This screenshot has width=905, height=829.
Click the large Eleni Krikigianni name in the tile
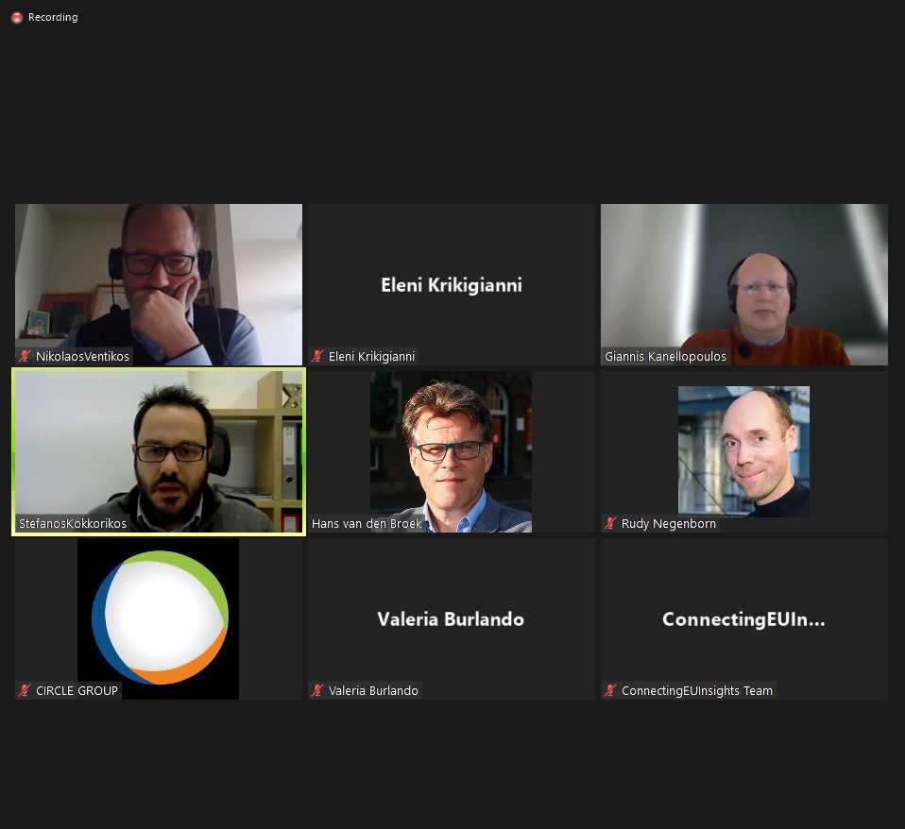[452, 285]
